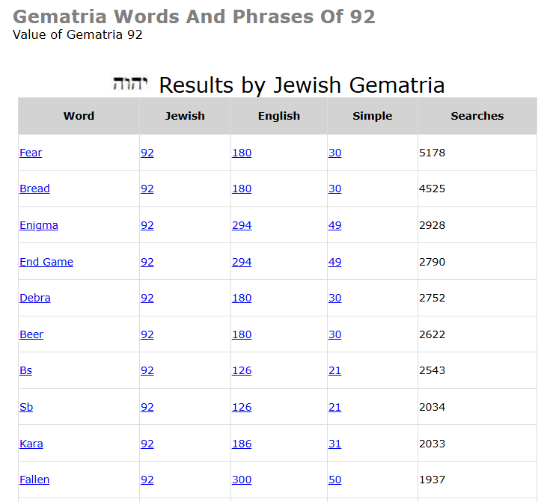Click Jewish value 92 in Fallen row
Screen dimensions: 547x502
[147, 480]
